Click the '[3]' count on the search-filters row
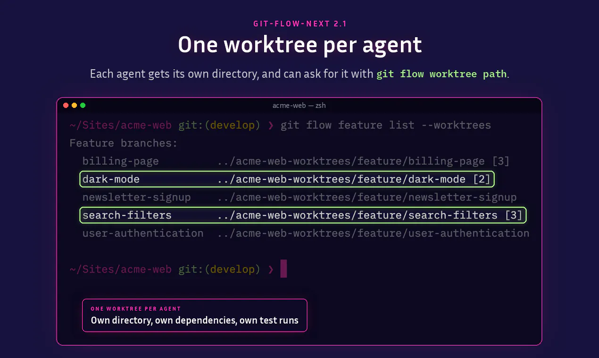Viewport: 599px width, 358px height. pyautogui.click(x=514, y=215)
